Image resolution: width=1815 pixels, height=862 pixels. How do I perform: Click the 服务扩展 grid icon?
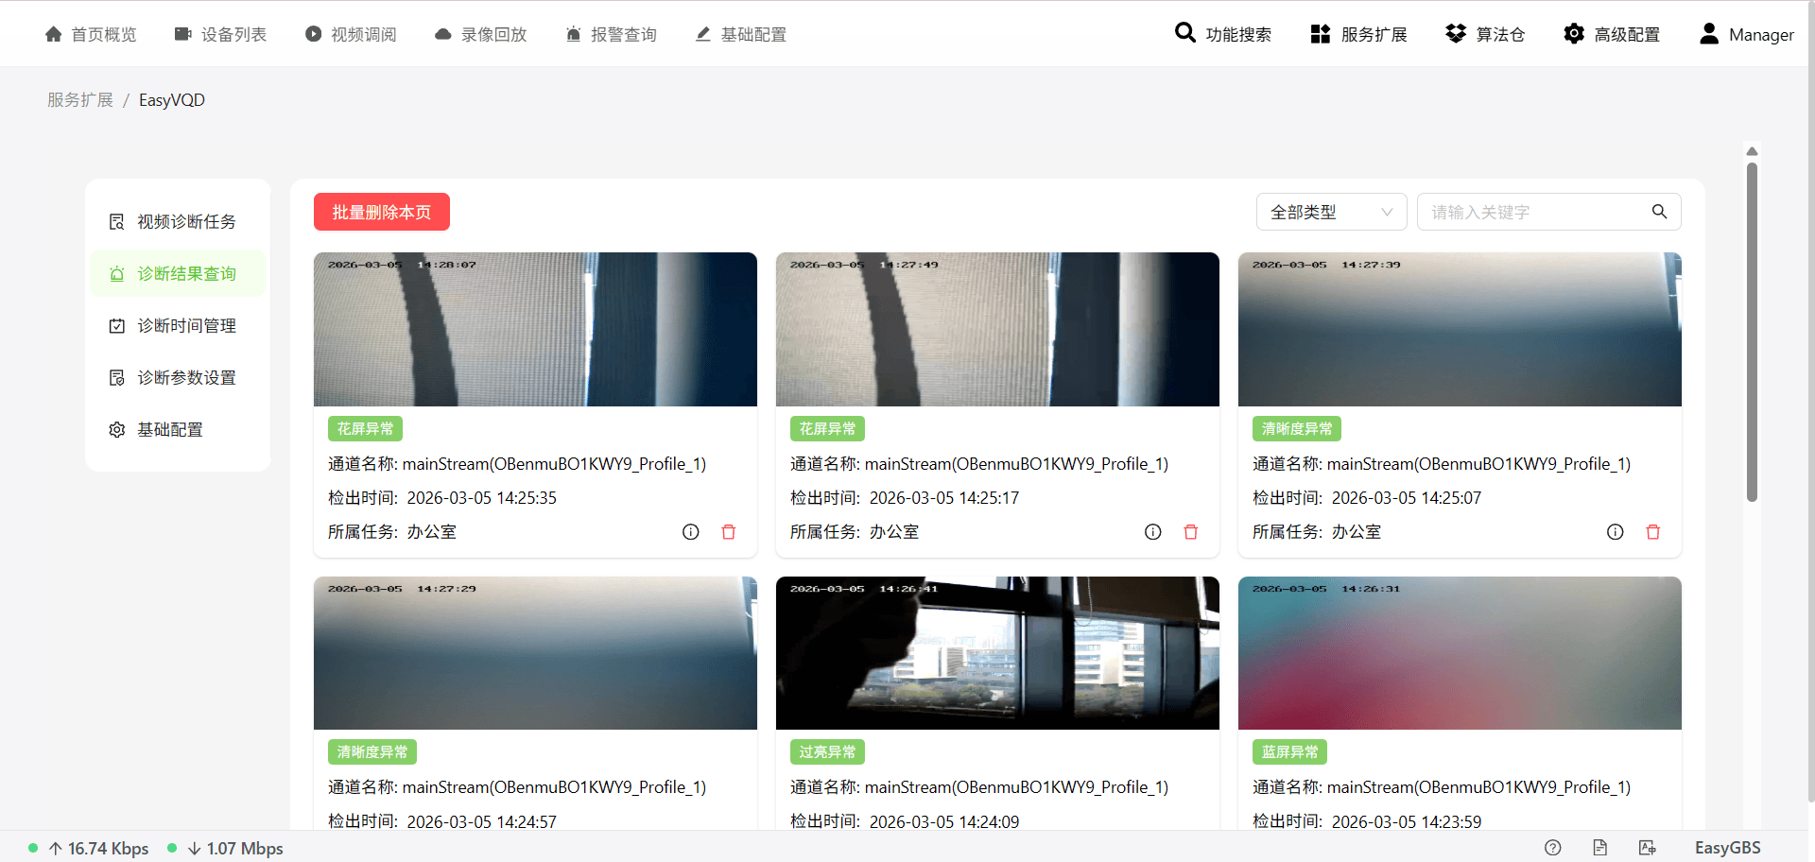(x=1321, y=34)
